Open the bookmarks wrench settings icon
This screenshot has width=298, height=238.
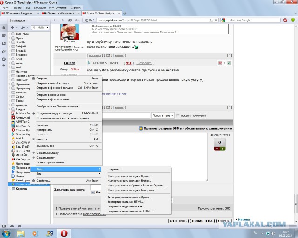pyautogui.click(x=23, y=27)
